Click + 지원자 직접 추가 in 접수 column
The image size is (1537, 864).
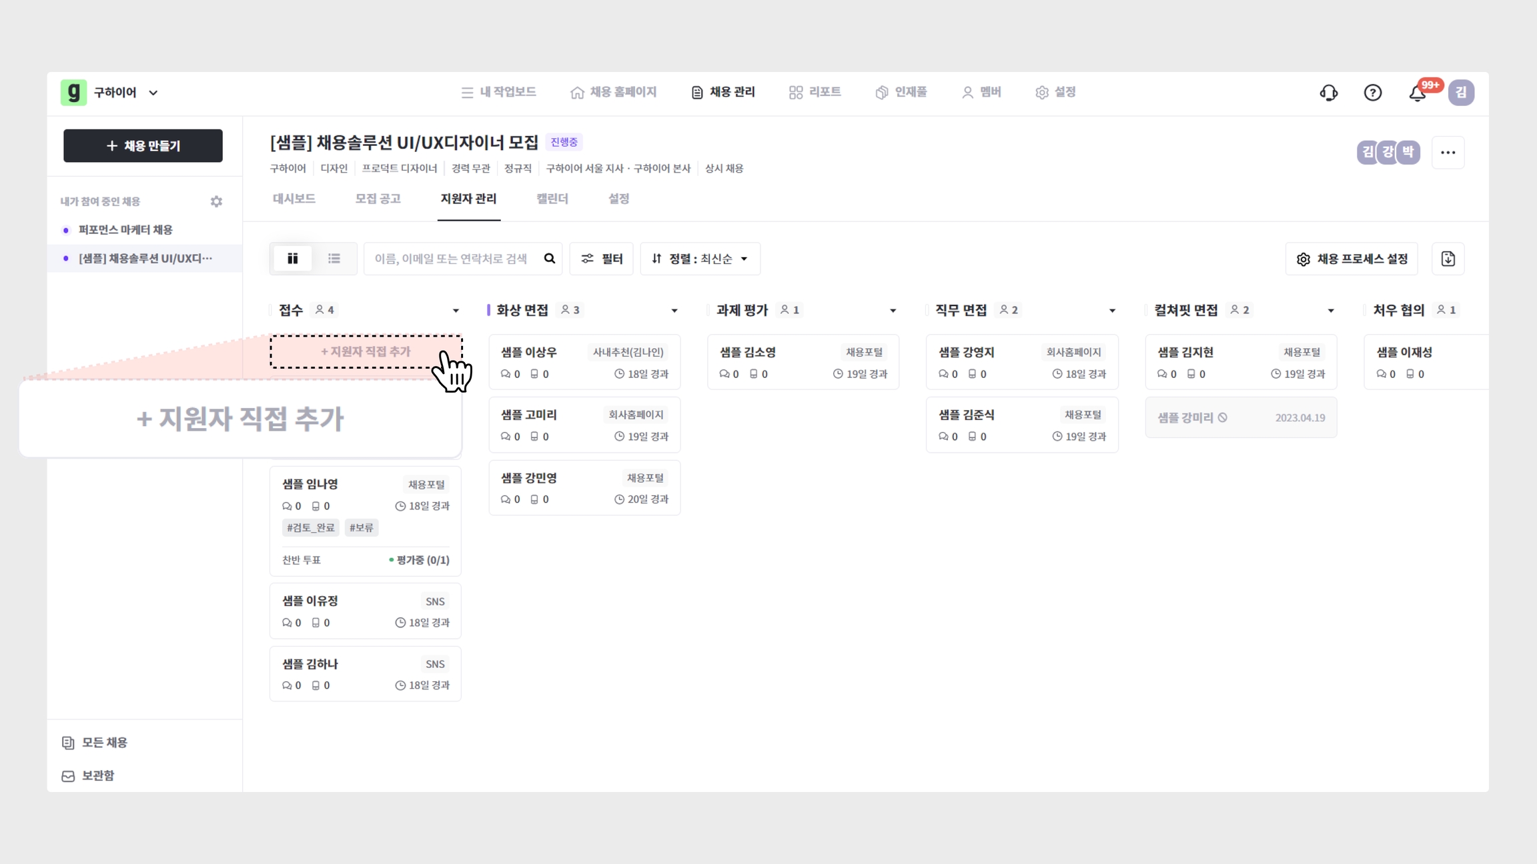(366, 351)
